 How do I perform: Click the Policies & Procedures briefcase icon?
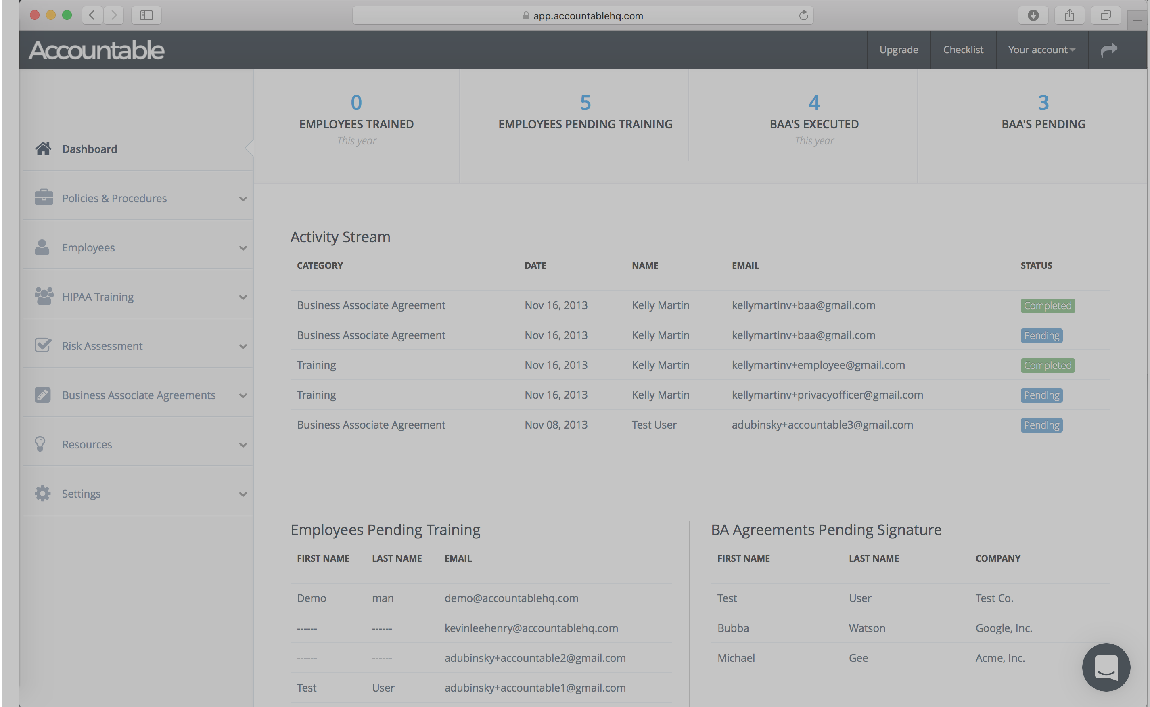tap(44, 197)
